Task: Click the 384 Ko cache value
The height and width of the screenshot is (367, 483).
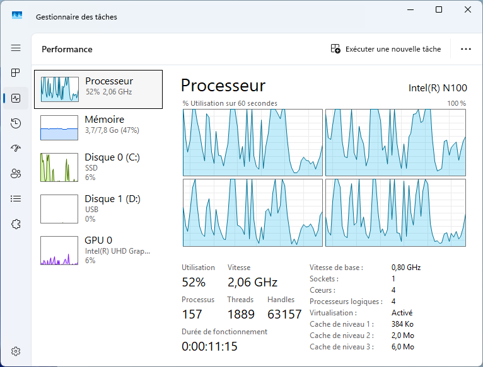Action: [402, 324]
